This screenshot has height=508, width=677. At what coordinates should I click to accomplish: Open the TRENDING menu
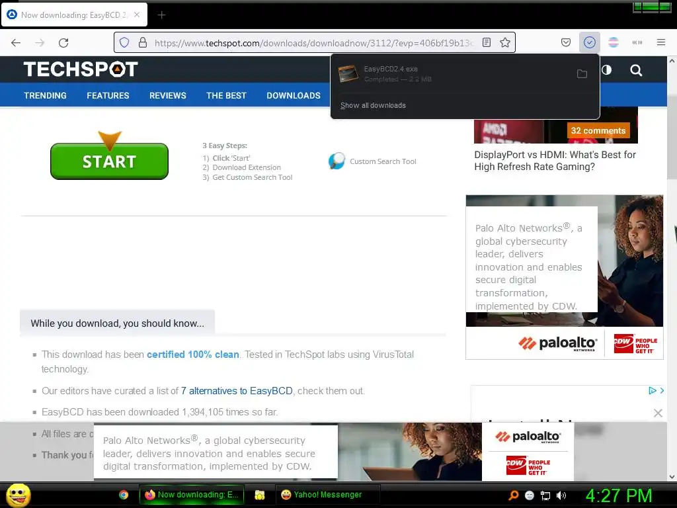[x=46, y=95]
